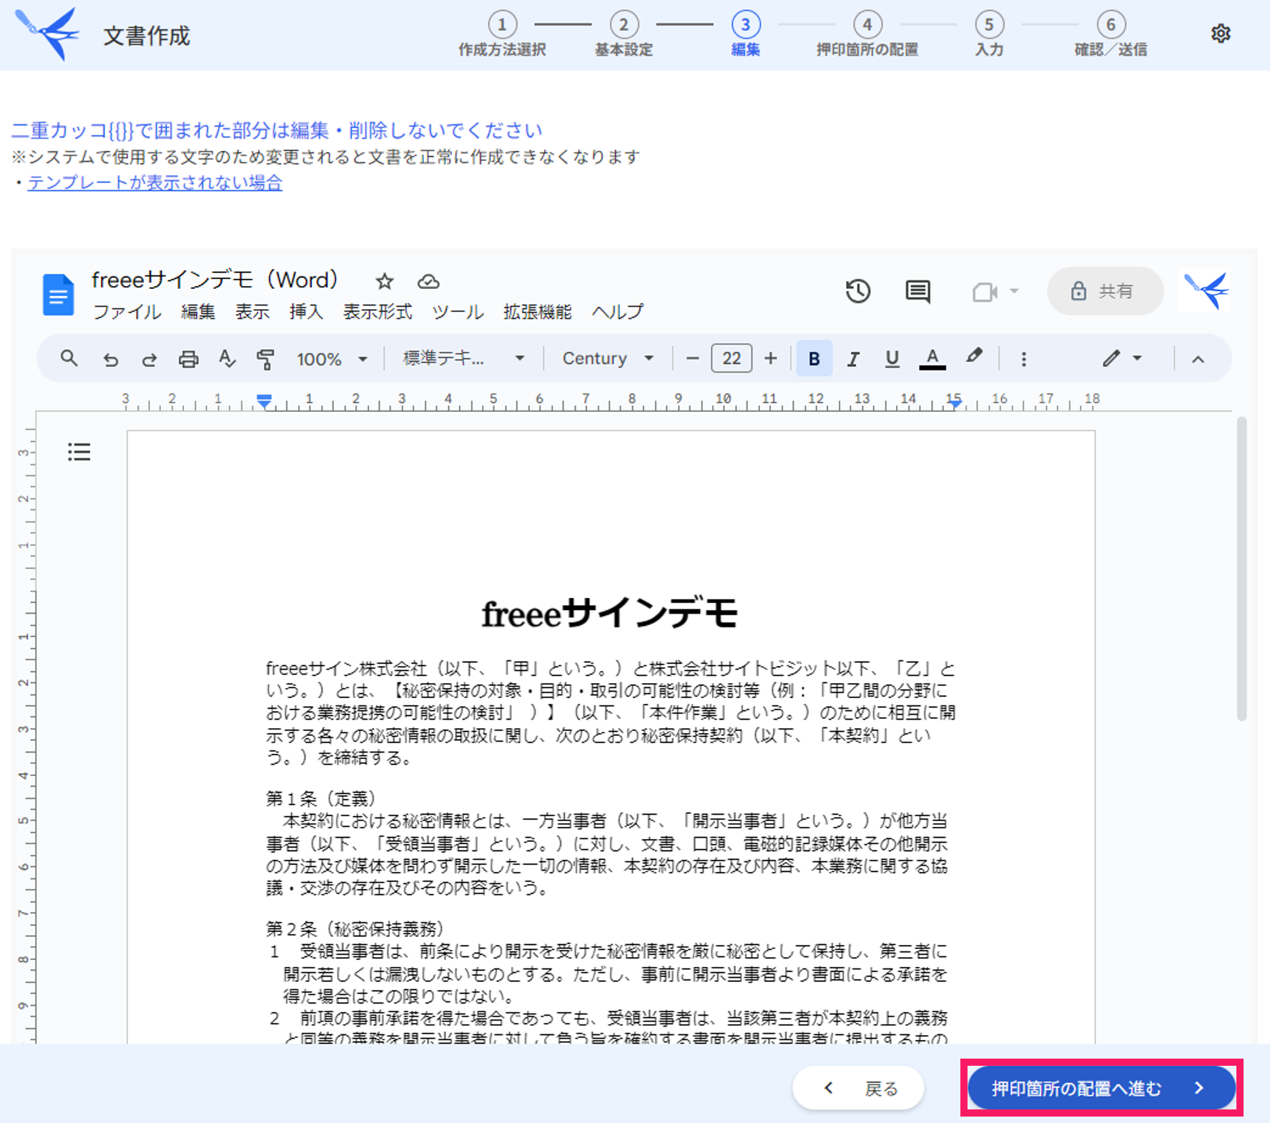Undo the last edit

110,359
